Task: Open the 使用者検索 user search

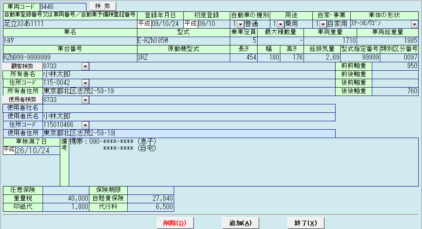Action: point(23,100)
